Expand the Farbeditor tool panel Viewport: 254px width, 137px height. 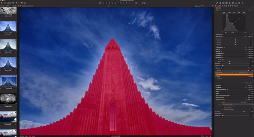(215, 55)
